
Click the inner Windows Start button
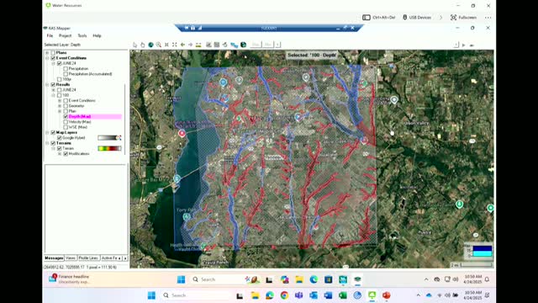pos(181,279)
